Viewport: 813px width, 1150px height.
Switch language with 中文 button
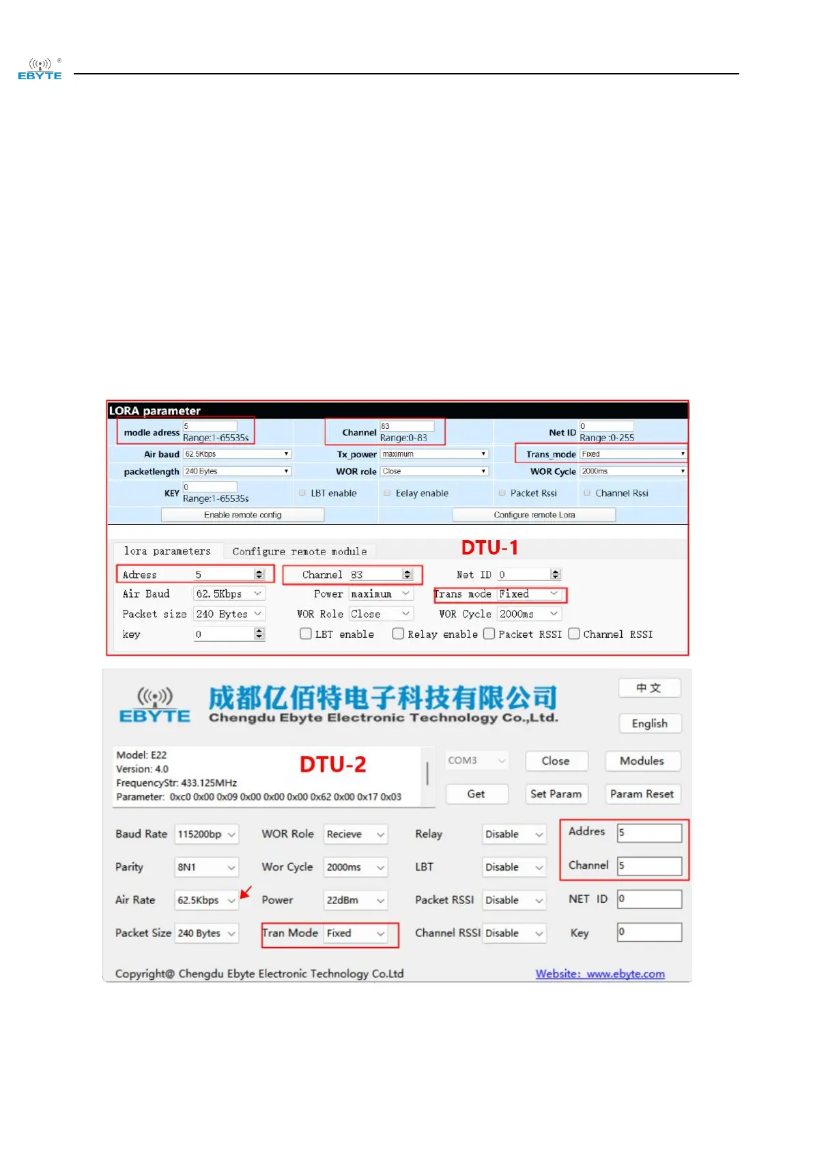649,688
